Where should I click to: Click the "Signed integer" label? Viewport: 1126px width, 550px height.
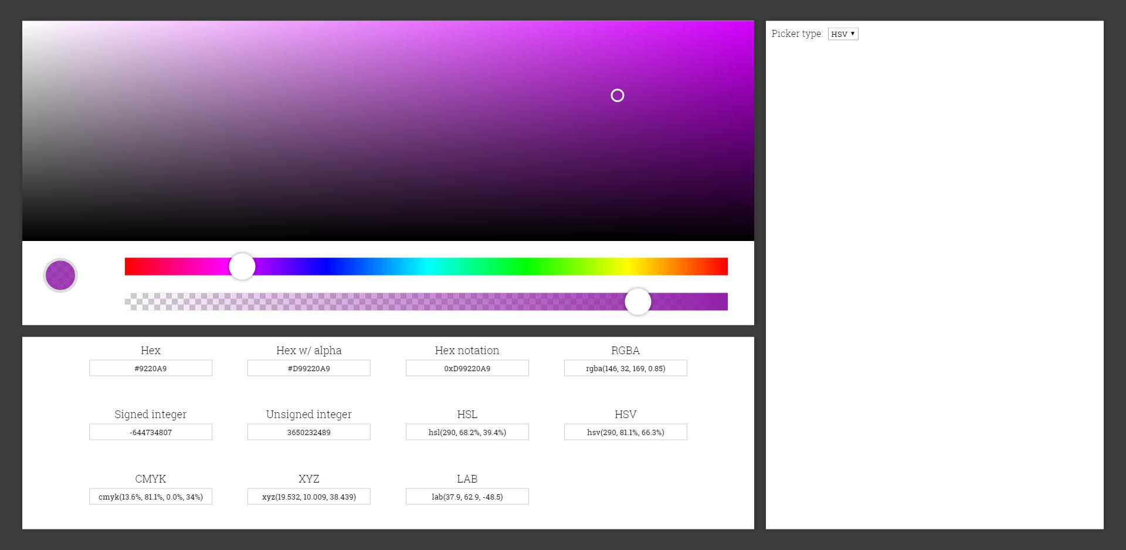point(151,415)
